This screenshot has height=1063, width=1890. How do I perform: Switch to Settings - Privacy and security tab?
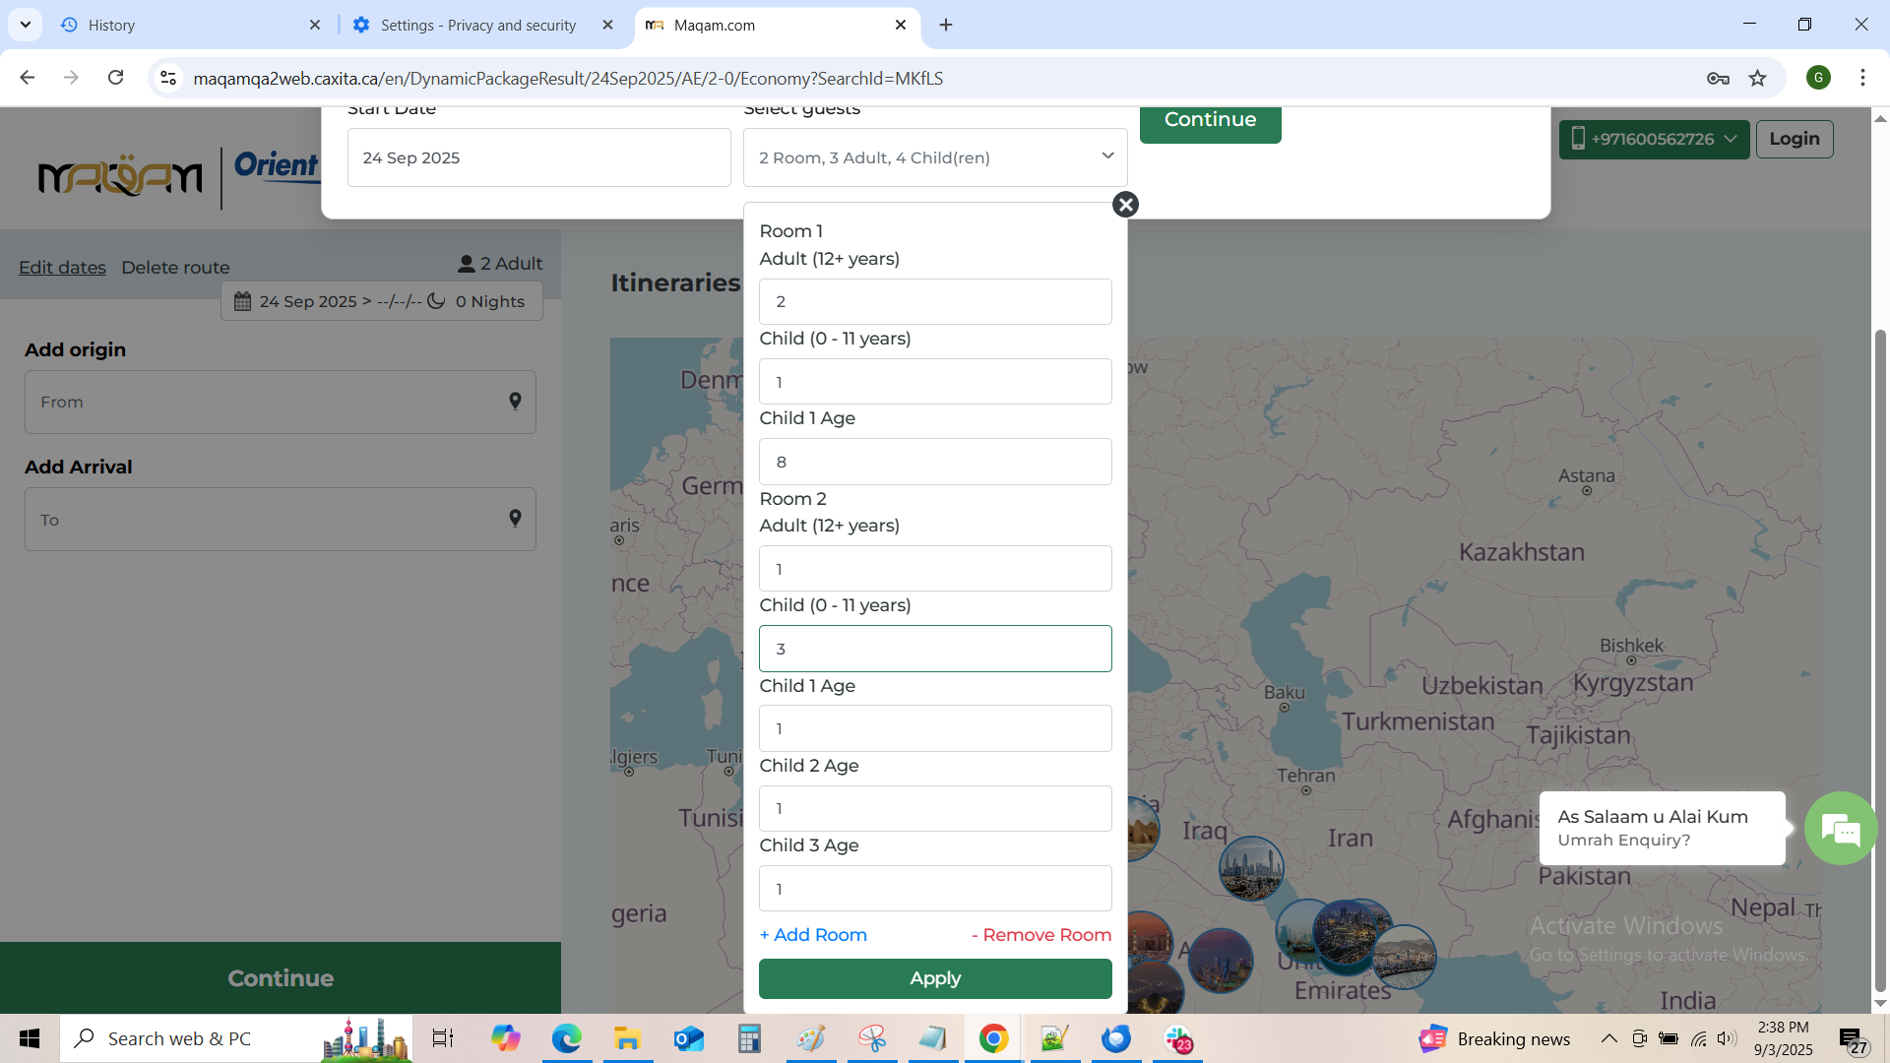(477, 25)
